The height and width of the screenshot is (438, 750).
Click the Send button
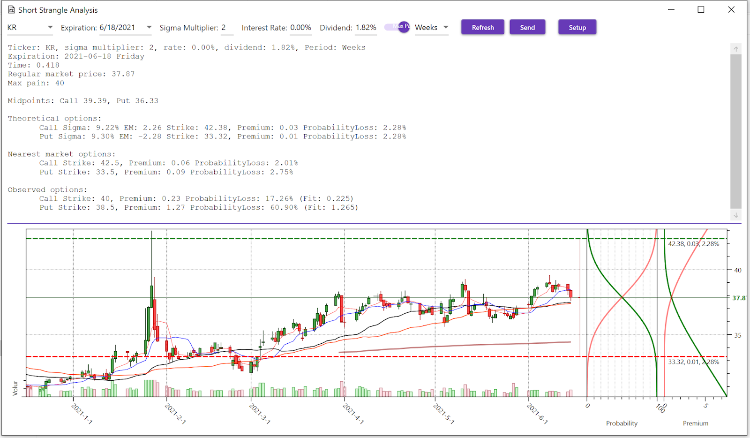527,27
